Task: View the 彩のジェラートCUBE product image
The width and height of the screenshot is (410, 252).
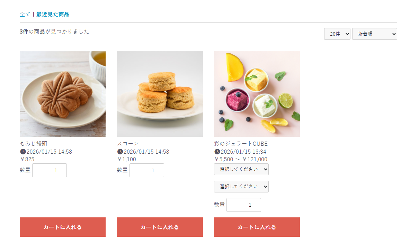Action: coord(257,94)
